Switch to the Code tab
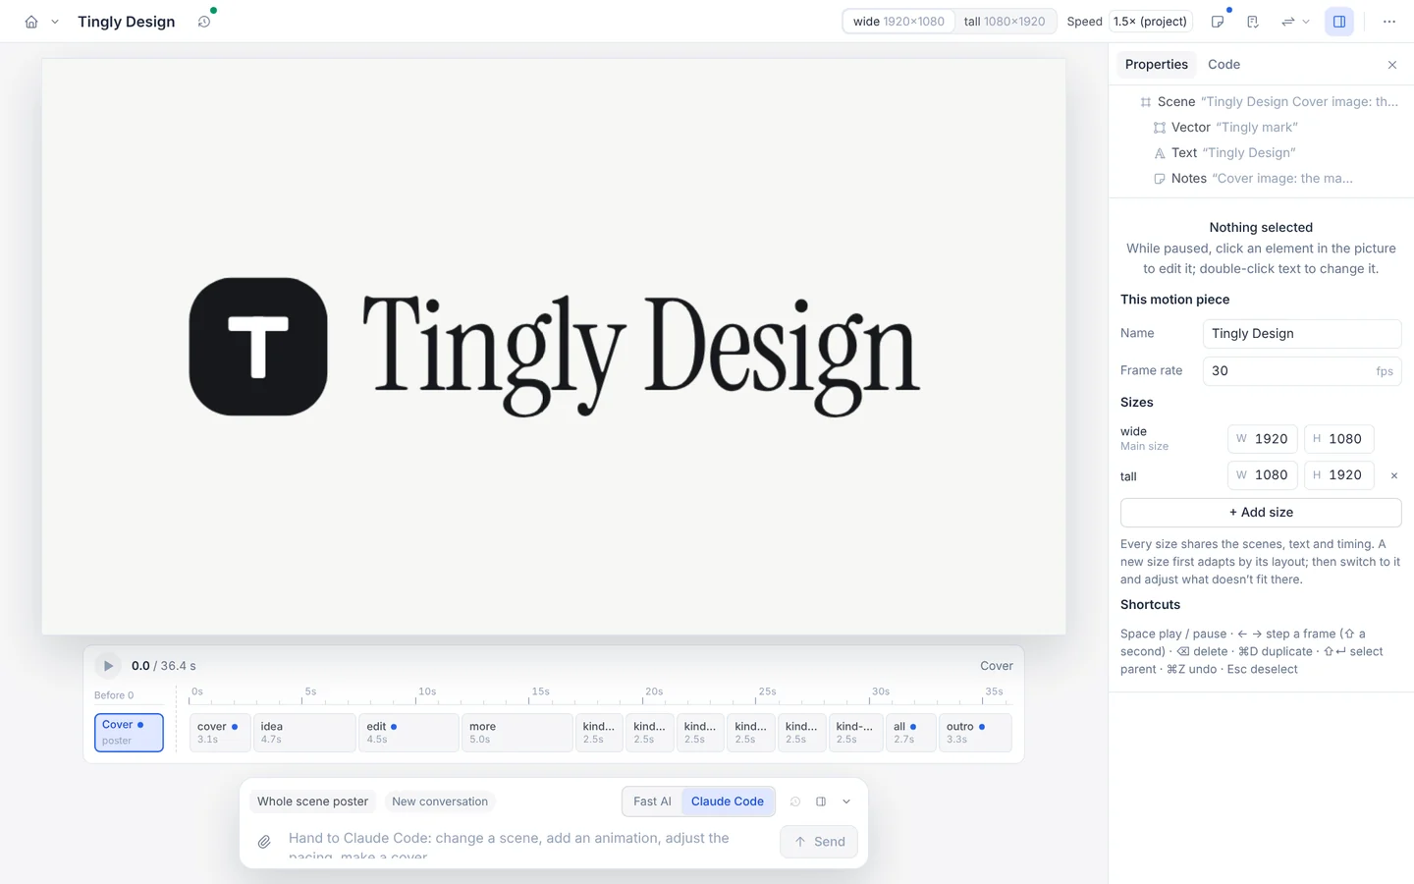The height and width of the screenshot is (884, 1414). 1224,65
